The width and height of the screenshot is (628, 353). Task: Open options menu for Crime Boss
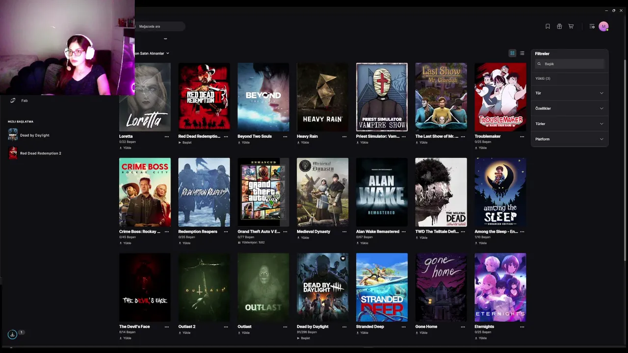point(167,232)
